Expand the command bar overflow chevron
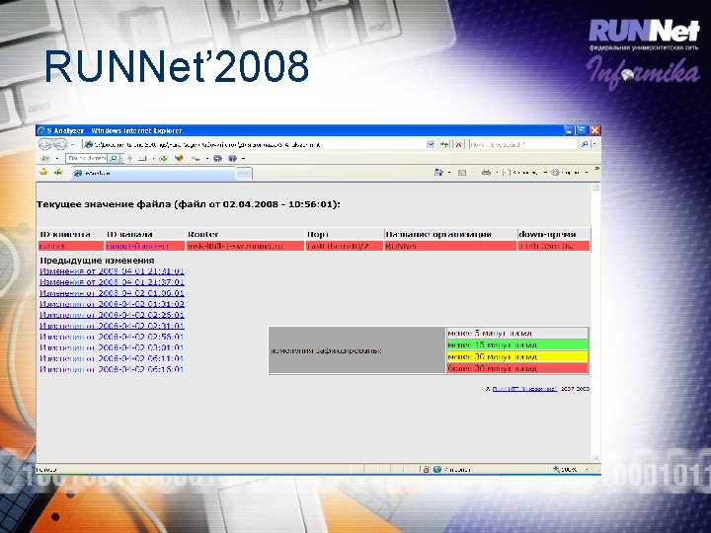This screenshot has width=711, height=533. tap(596, 169)
